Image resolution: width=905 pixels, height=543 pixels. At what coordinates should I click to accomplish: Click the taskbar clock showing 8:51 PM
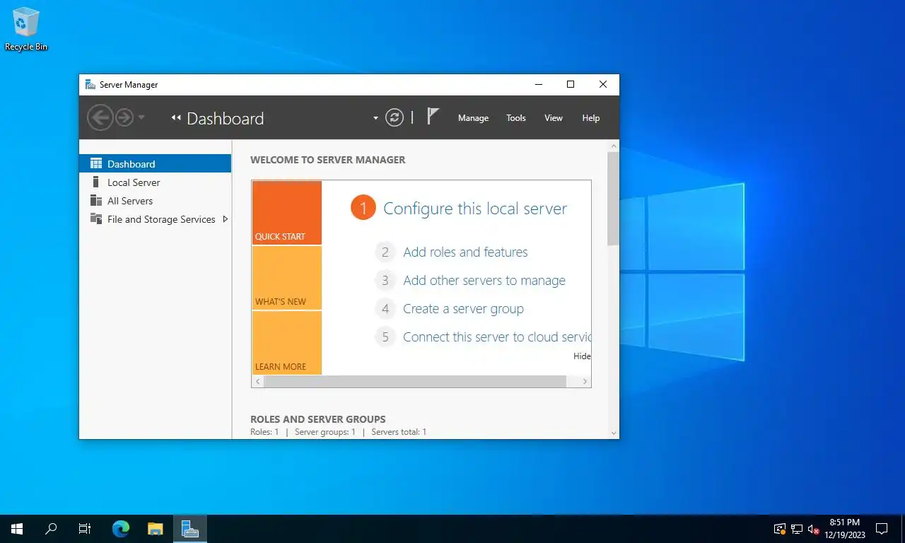[x=845, y=529]
